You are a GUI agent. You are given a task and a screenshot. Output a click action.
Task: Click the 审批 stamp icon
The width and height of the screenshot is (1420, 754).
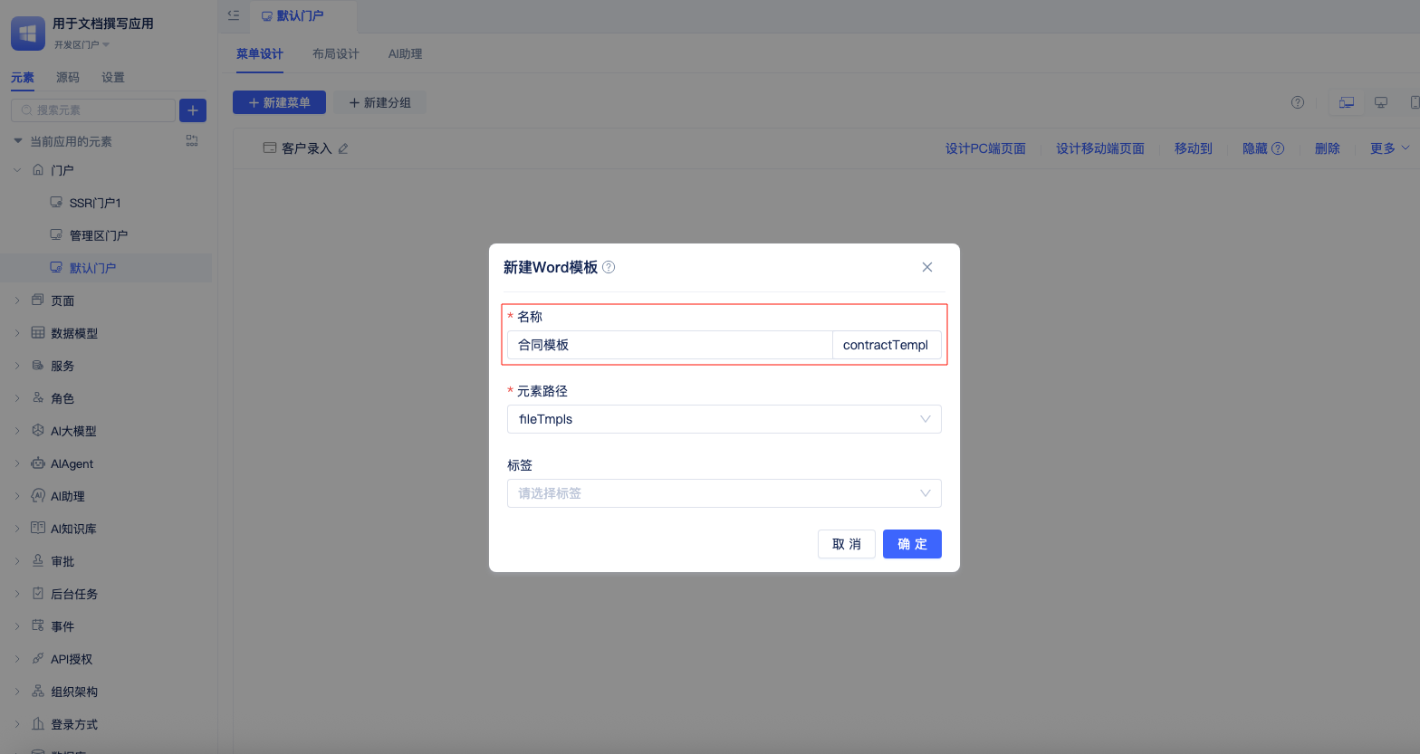pos(38,560)
